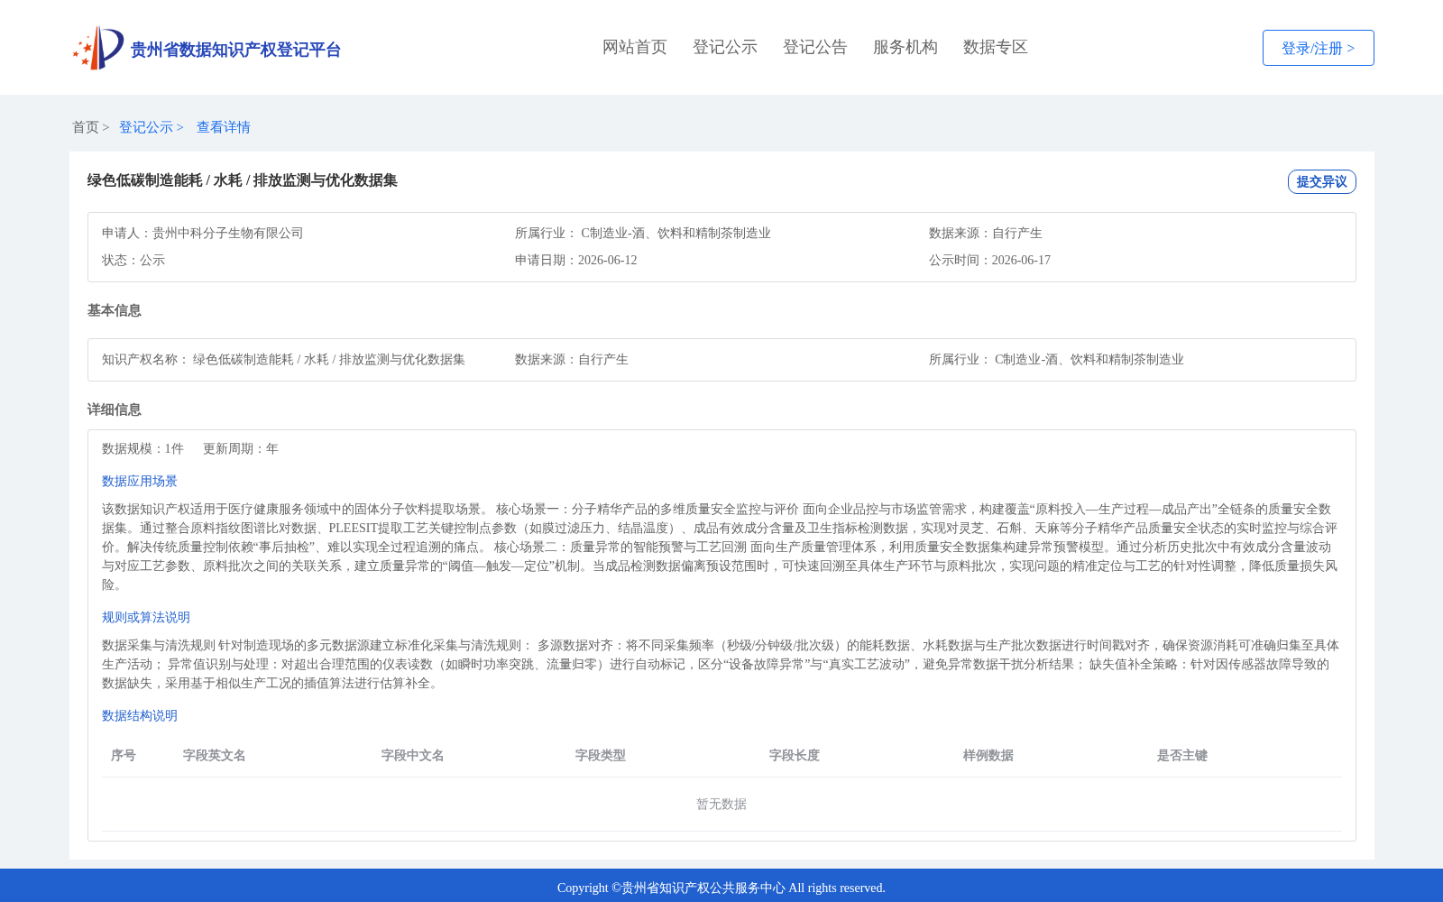The width and height of the screenshot is (1443, 902).
Task: Click 申请日期：2026-06-12 text
Action: click(x=576, y=260)
